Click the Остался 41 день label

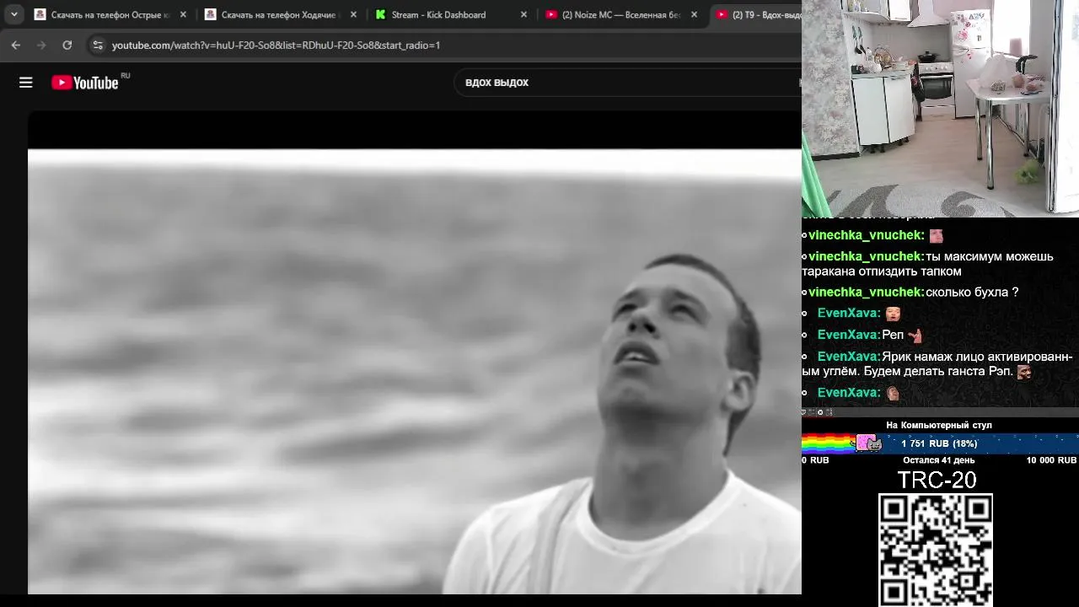tap(938, 460)
